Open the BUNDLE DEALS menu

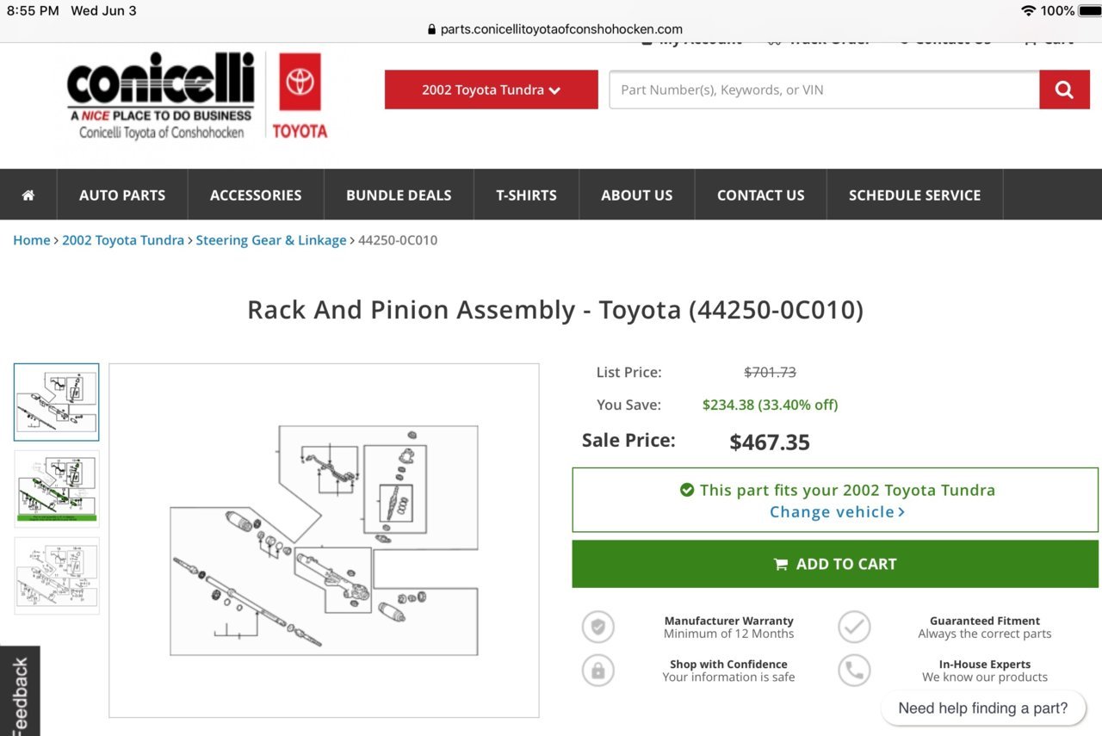[x=399, y=195]
